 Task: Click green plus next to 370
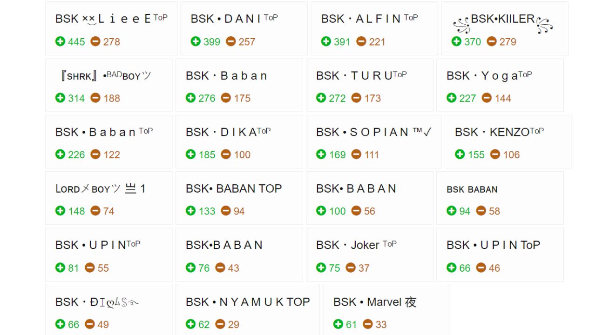click(x=456, y=41)
